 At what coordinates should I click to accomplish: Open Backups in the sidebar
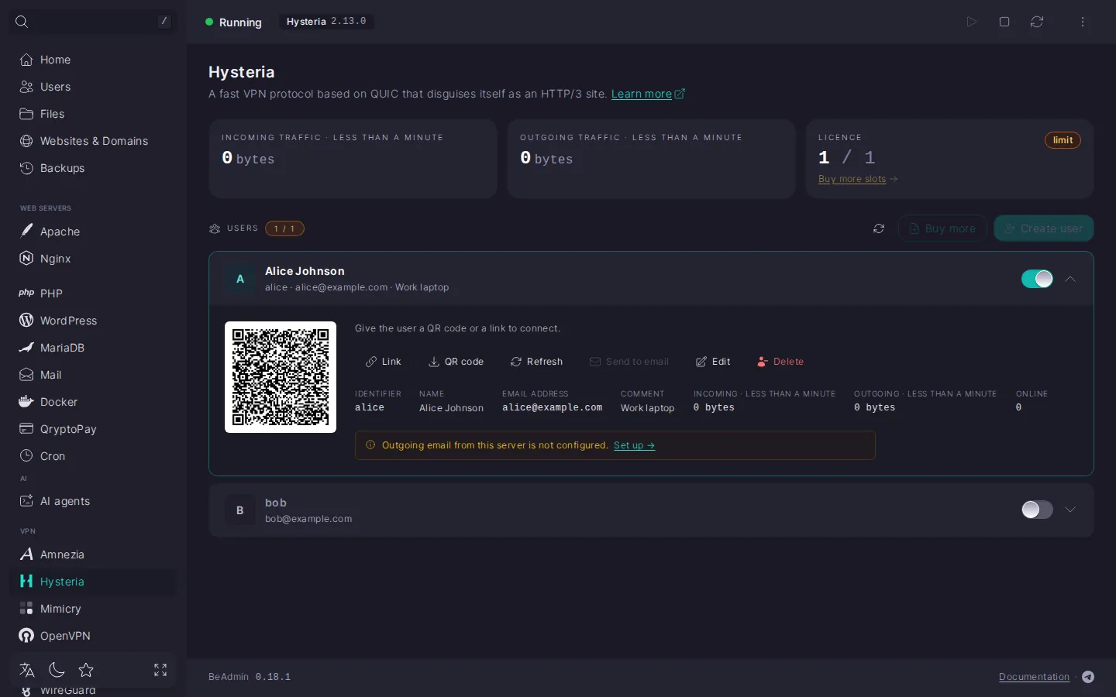pyautogui.click(x=93, y=168)
